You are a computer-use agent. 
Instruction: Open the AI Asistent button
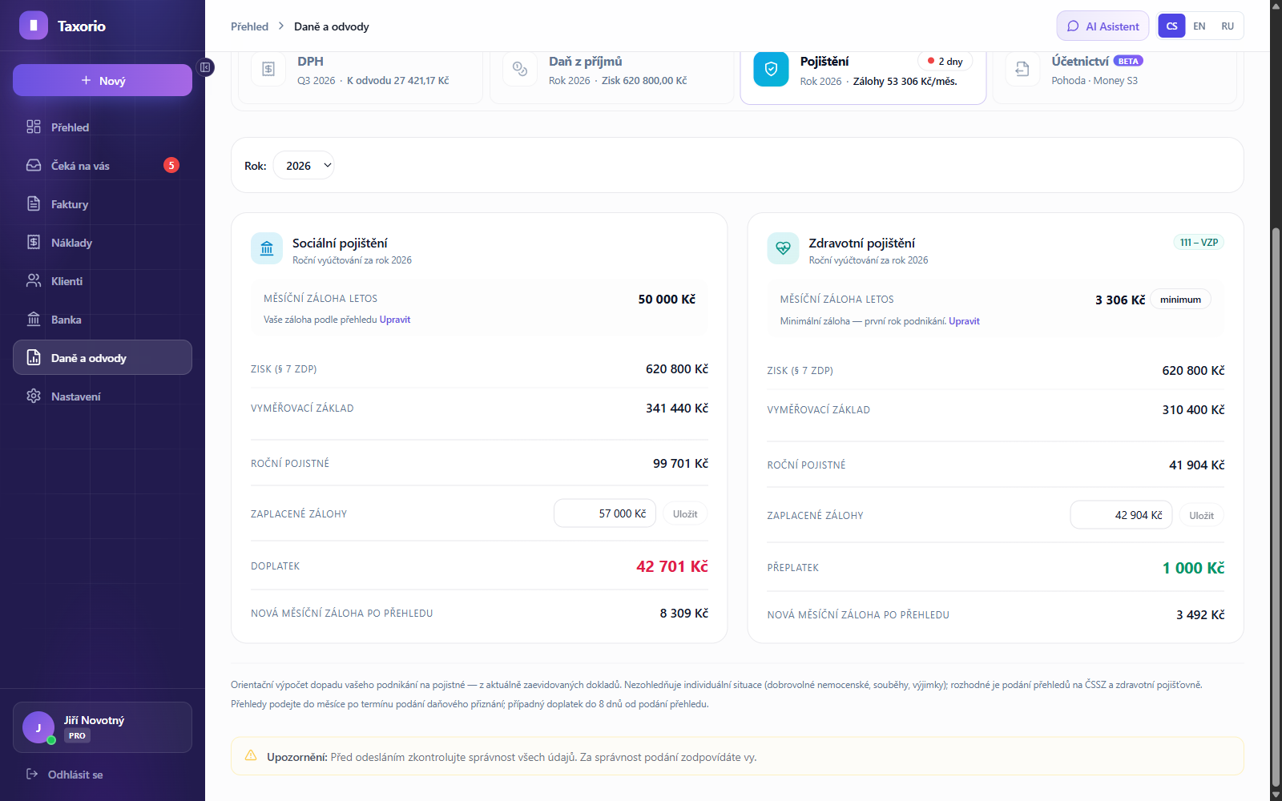1103,26
